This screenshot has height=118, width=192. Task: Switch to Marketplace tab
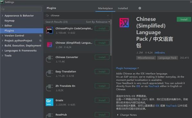point(105,8)
